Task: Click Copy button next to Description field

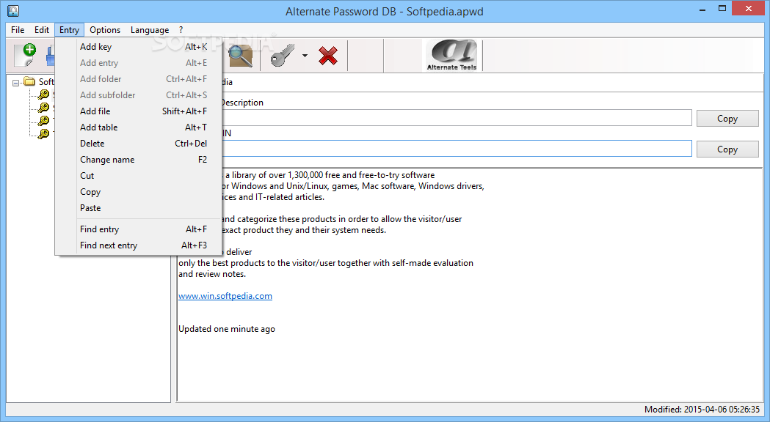Action: pyautogui.click(x=727, y=119)
